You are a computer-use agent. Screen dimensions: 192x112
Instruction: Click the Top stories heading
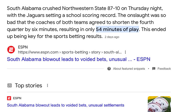[28, 85]
